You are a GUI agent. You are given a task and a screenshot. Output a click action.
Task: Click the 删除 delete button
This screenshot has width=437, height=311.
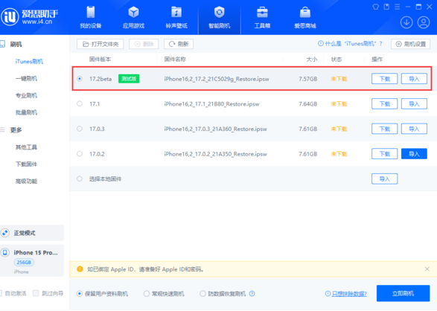[144, 44]
